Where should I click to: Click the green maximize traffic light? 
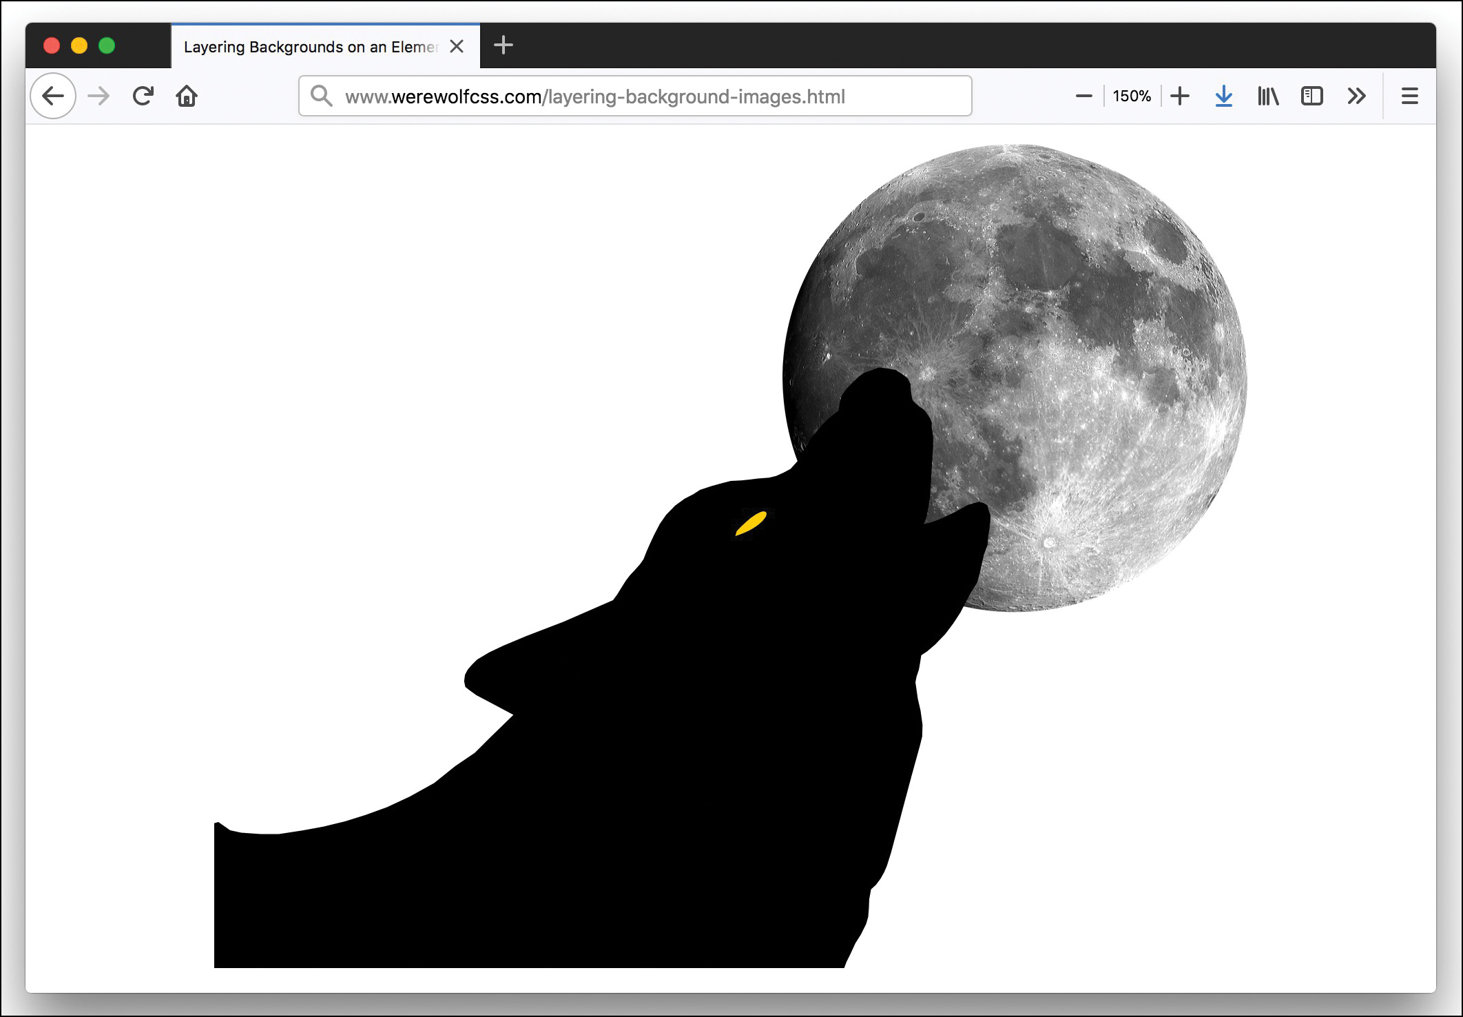[x=107, y=45]
